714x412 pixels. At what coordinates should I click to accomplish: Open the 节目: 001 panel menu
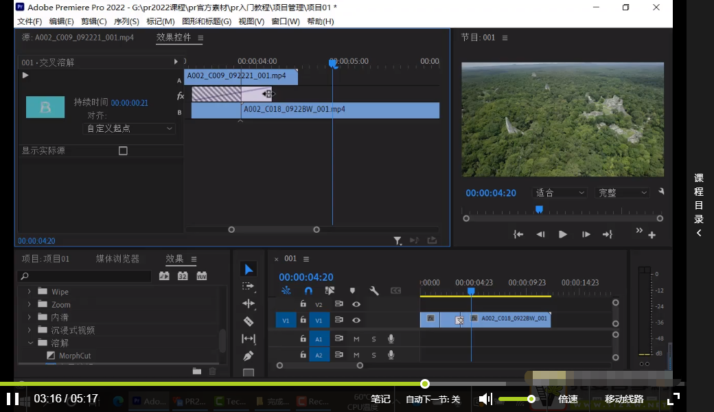coord(505,38)
